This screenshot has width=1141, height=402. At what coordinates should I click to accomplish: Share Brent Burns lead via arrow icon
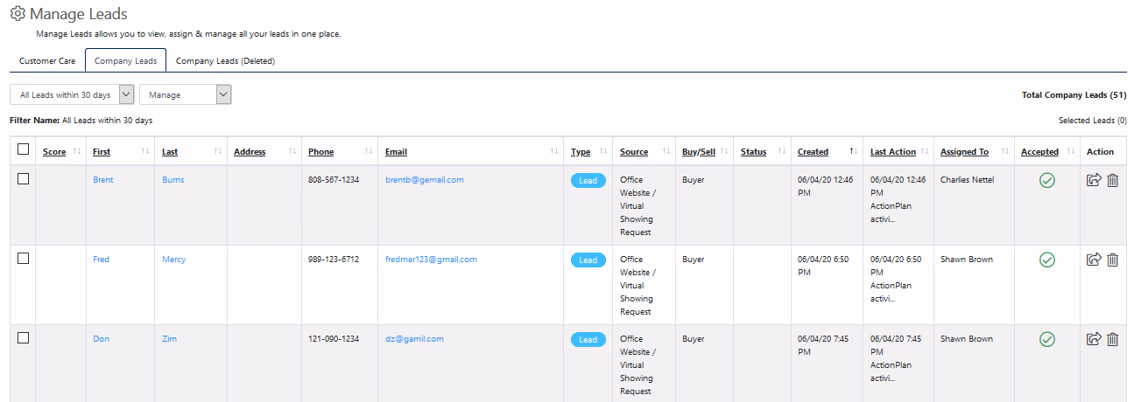tap(1094, 180)
